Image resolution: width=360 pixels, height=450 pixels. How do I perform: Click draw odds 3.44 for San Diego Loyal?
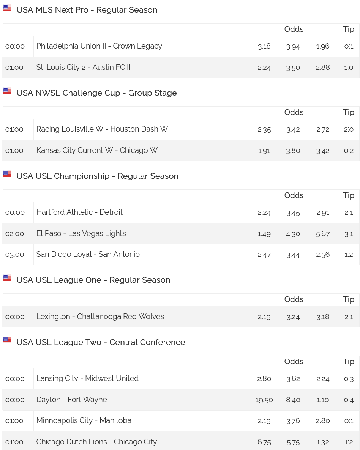(x=293, y=255)
